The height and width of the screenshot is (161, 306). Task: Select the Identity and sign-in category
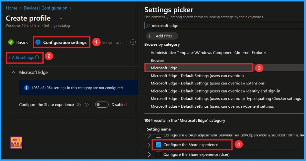pos(215,91)
